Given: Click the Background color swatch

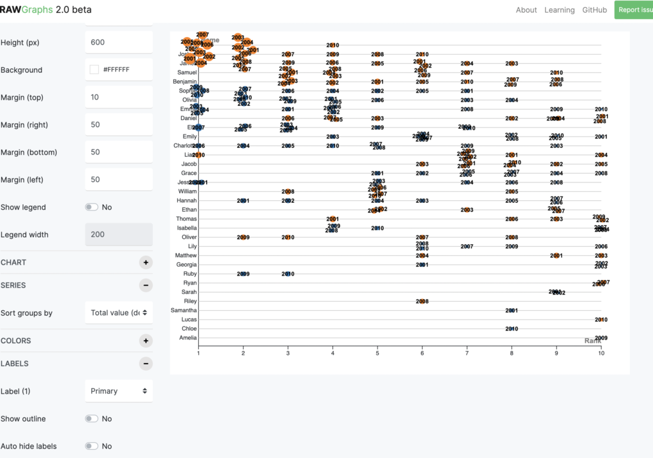Looking at the screenshot, I should coord(94,70).
